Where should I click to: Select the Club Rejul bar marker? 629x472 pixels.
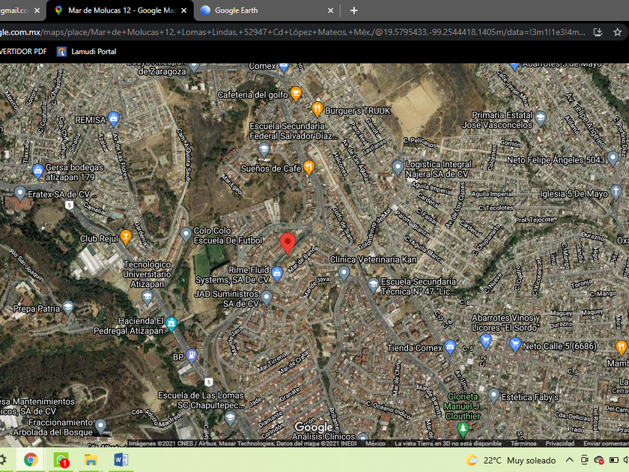point(126,237)
